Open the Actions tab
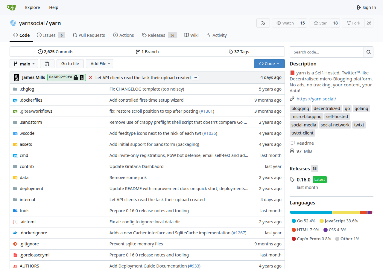The image size is (383, 269). coord(123,35)
